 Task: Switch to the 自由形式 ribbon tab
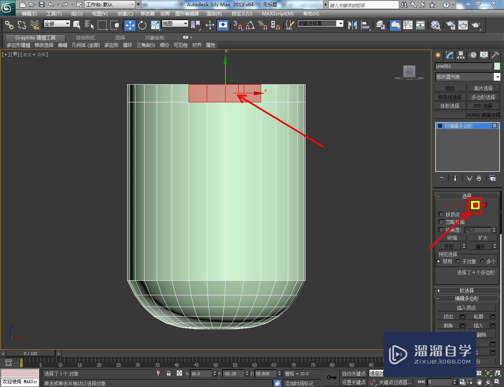[85, 38]
